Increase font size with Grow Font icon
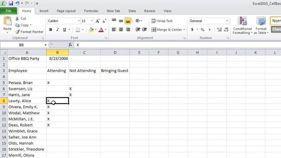The height and width of the screenshot is (158, 281). tap(97, 21)
